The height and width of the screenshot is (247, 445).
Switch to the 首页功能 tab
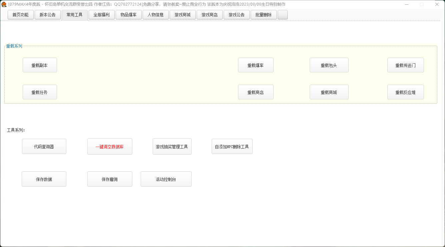21,15
